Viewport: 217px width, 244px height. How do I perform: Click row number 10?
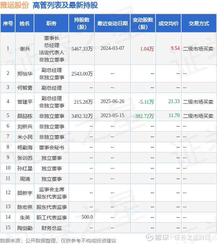coord(8,168)
